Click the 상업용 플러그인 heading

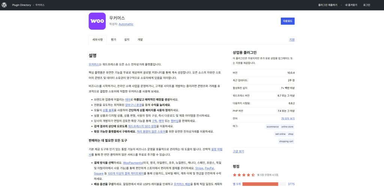point(244,52)
